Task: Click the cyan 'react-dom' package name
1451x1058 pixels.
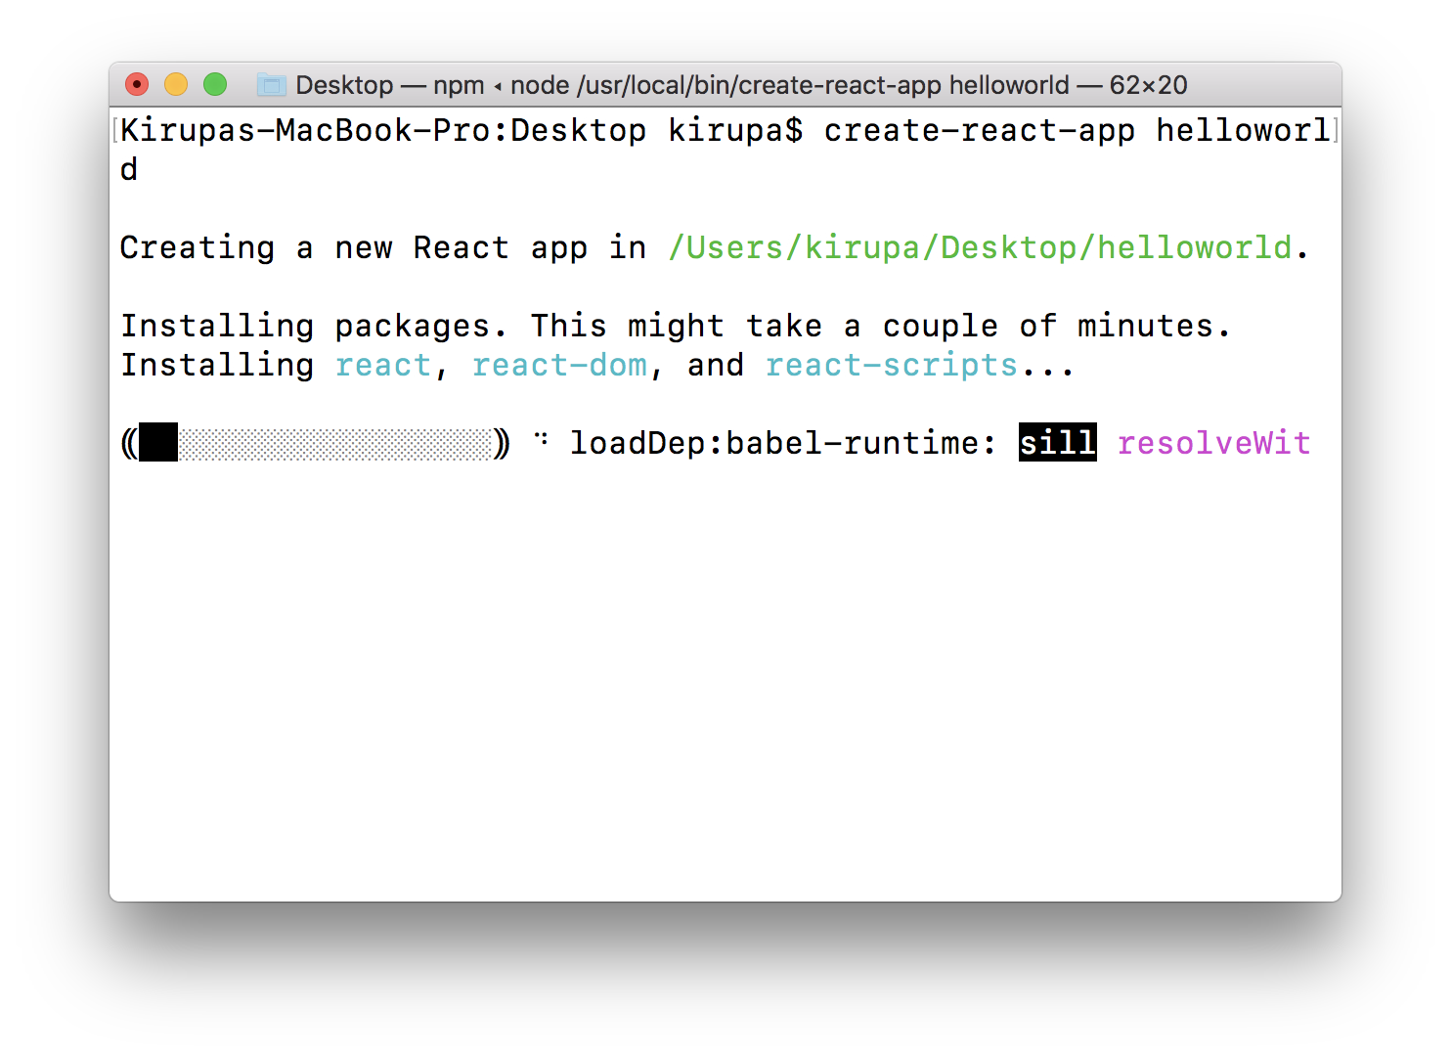Action: coord(559,365)
